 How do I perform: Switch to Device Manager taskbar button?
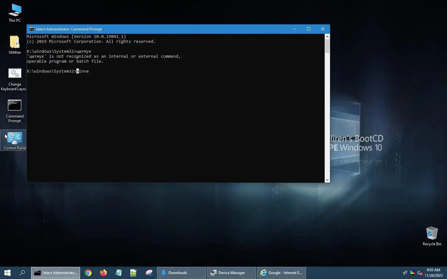232,273
